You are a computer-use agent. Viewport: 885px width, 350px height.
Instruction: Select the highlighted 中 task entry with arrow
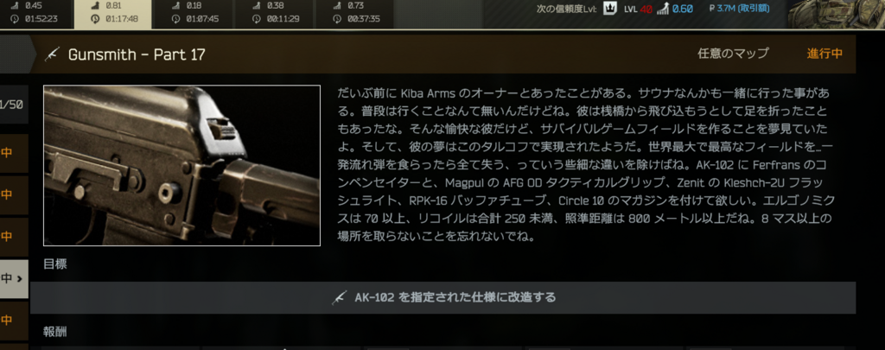point(14,279)
